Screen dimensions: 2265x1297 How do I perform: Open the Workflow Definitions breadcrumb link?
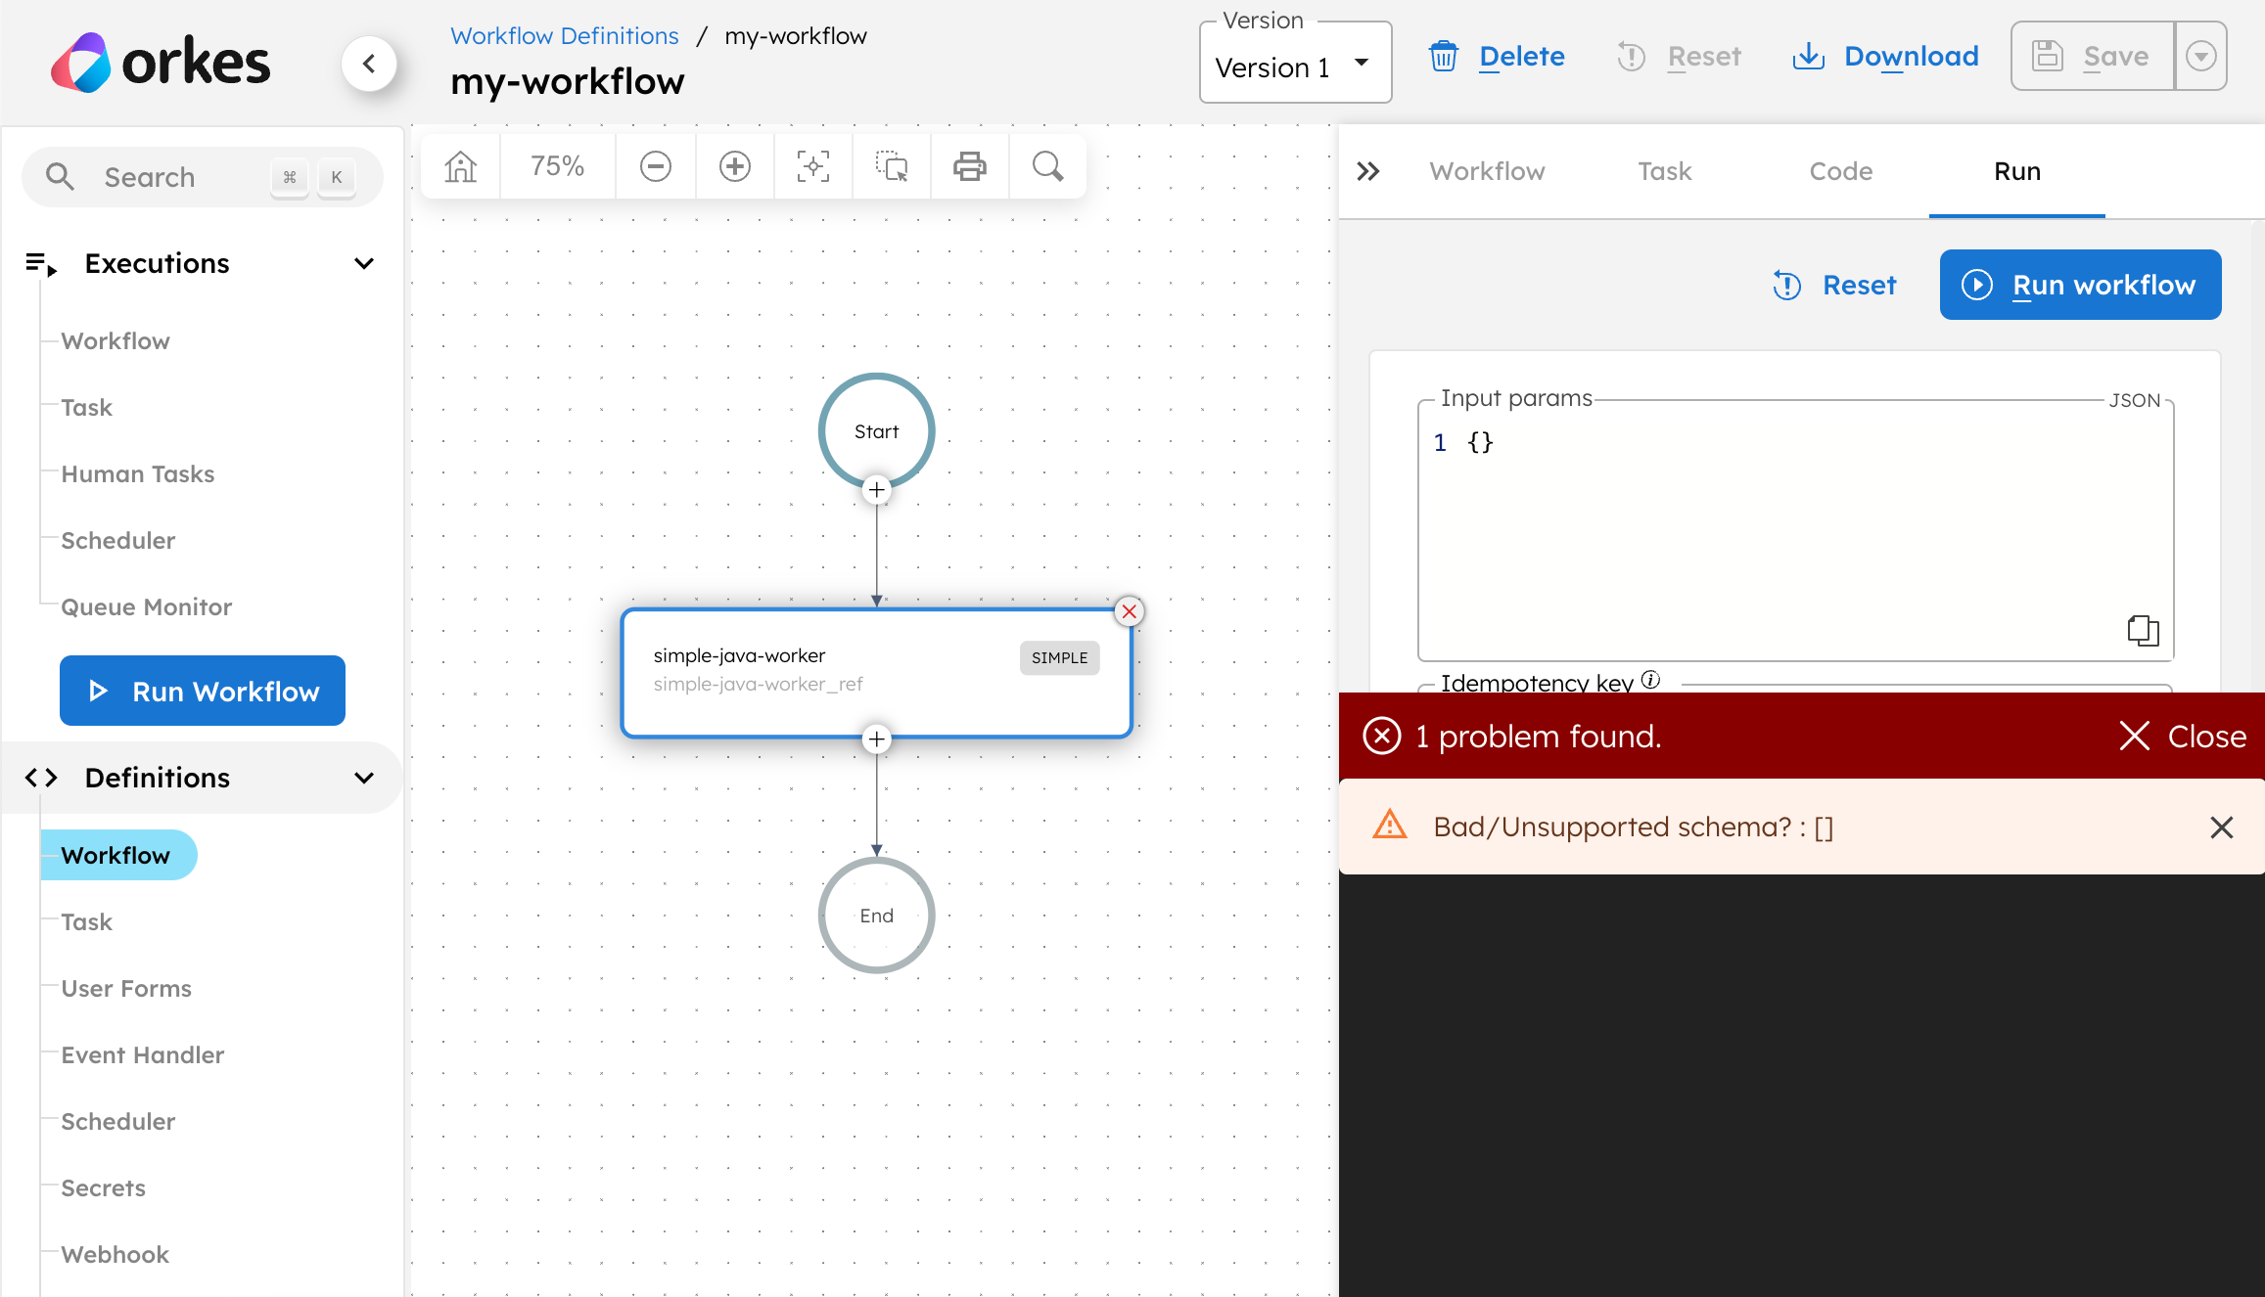[x=565, y=36]
